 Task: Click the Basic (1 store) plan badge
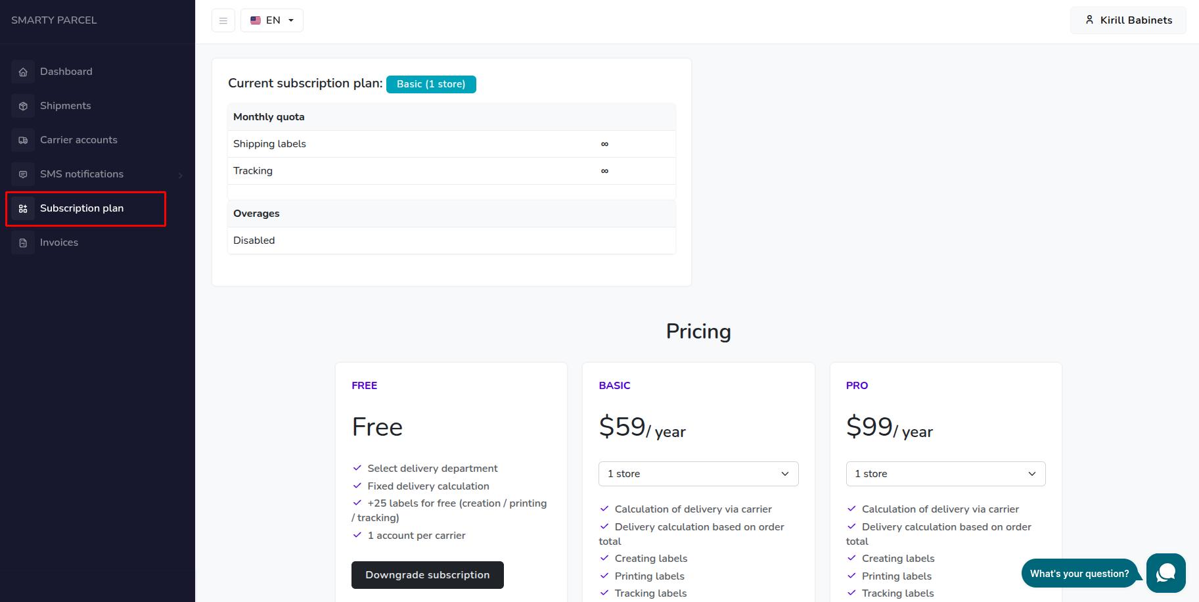(x=431, y=84)
